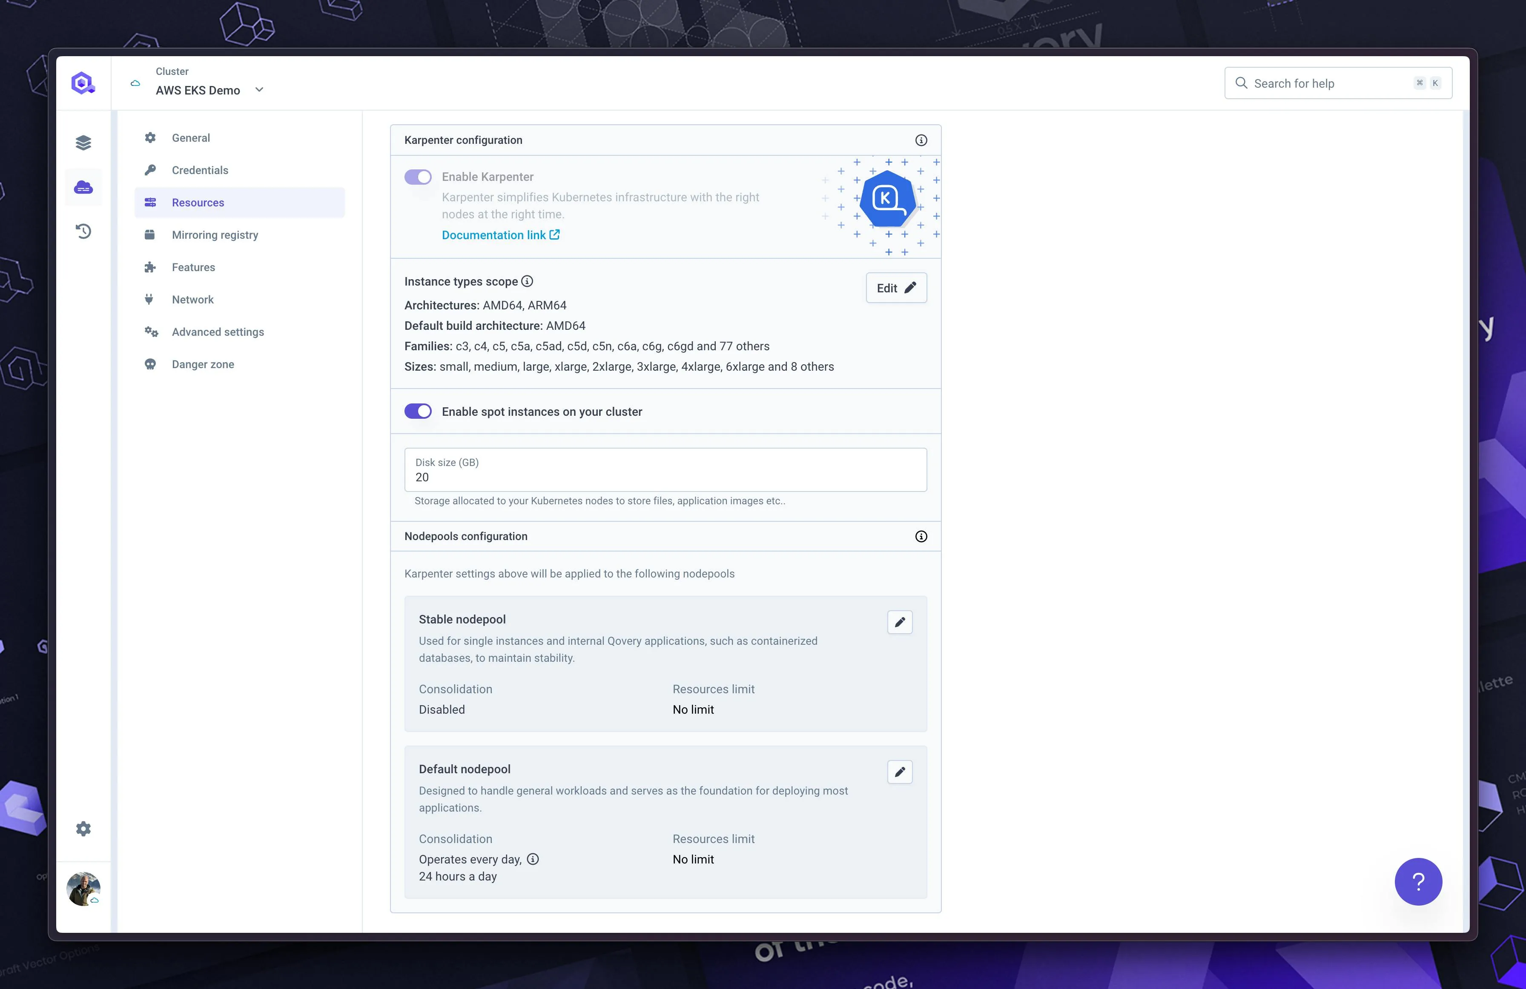1526x989 pixels.
Task: Click the Instance types scope info icon
Action: click(527, 281)
